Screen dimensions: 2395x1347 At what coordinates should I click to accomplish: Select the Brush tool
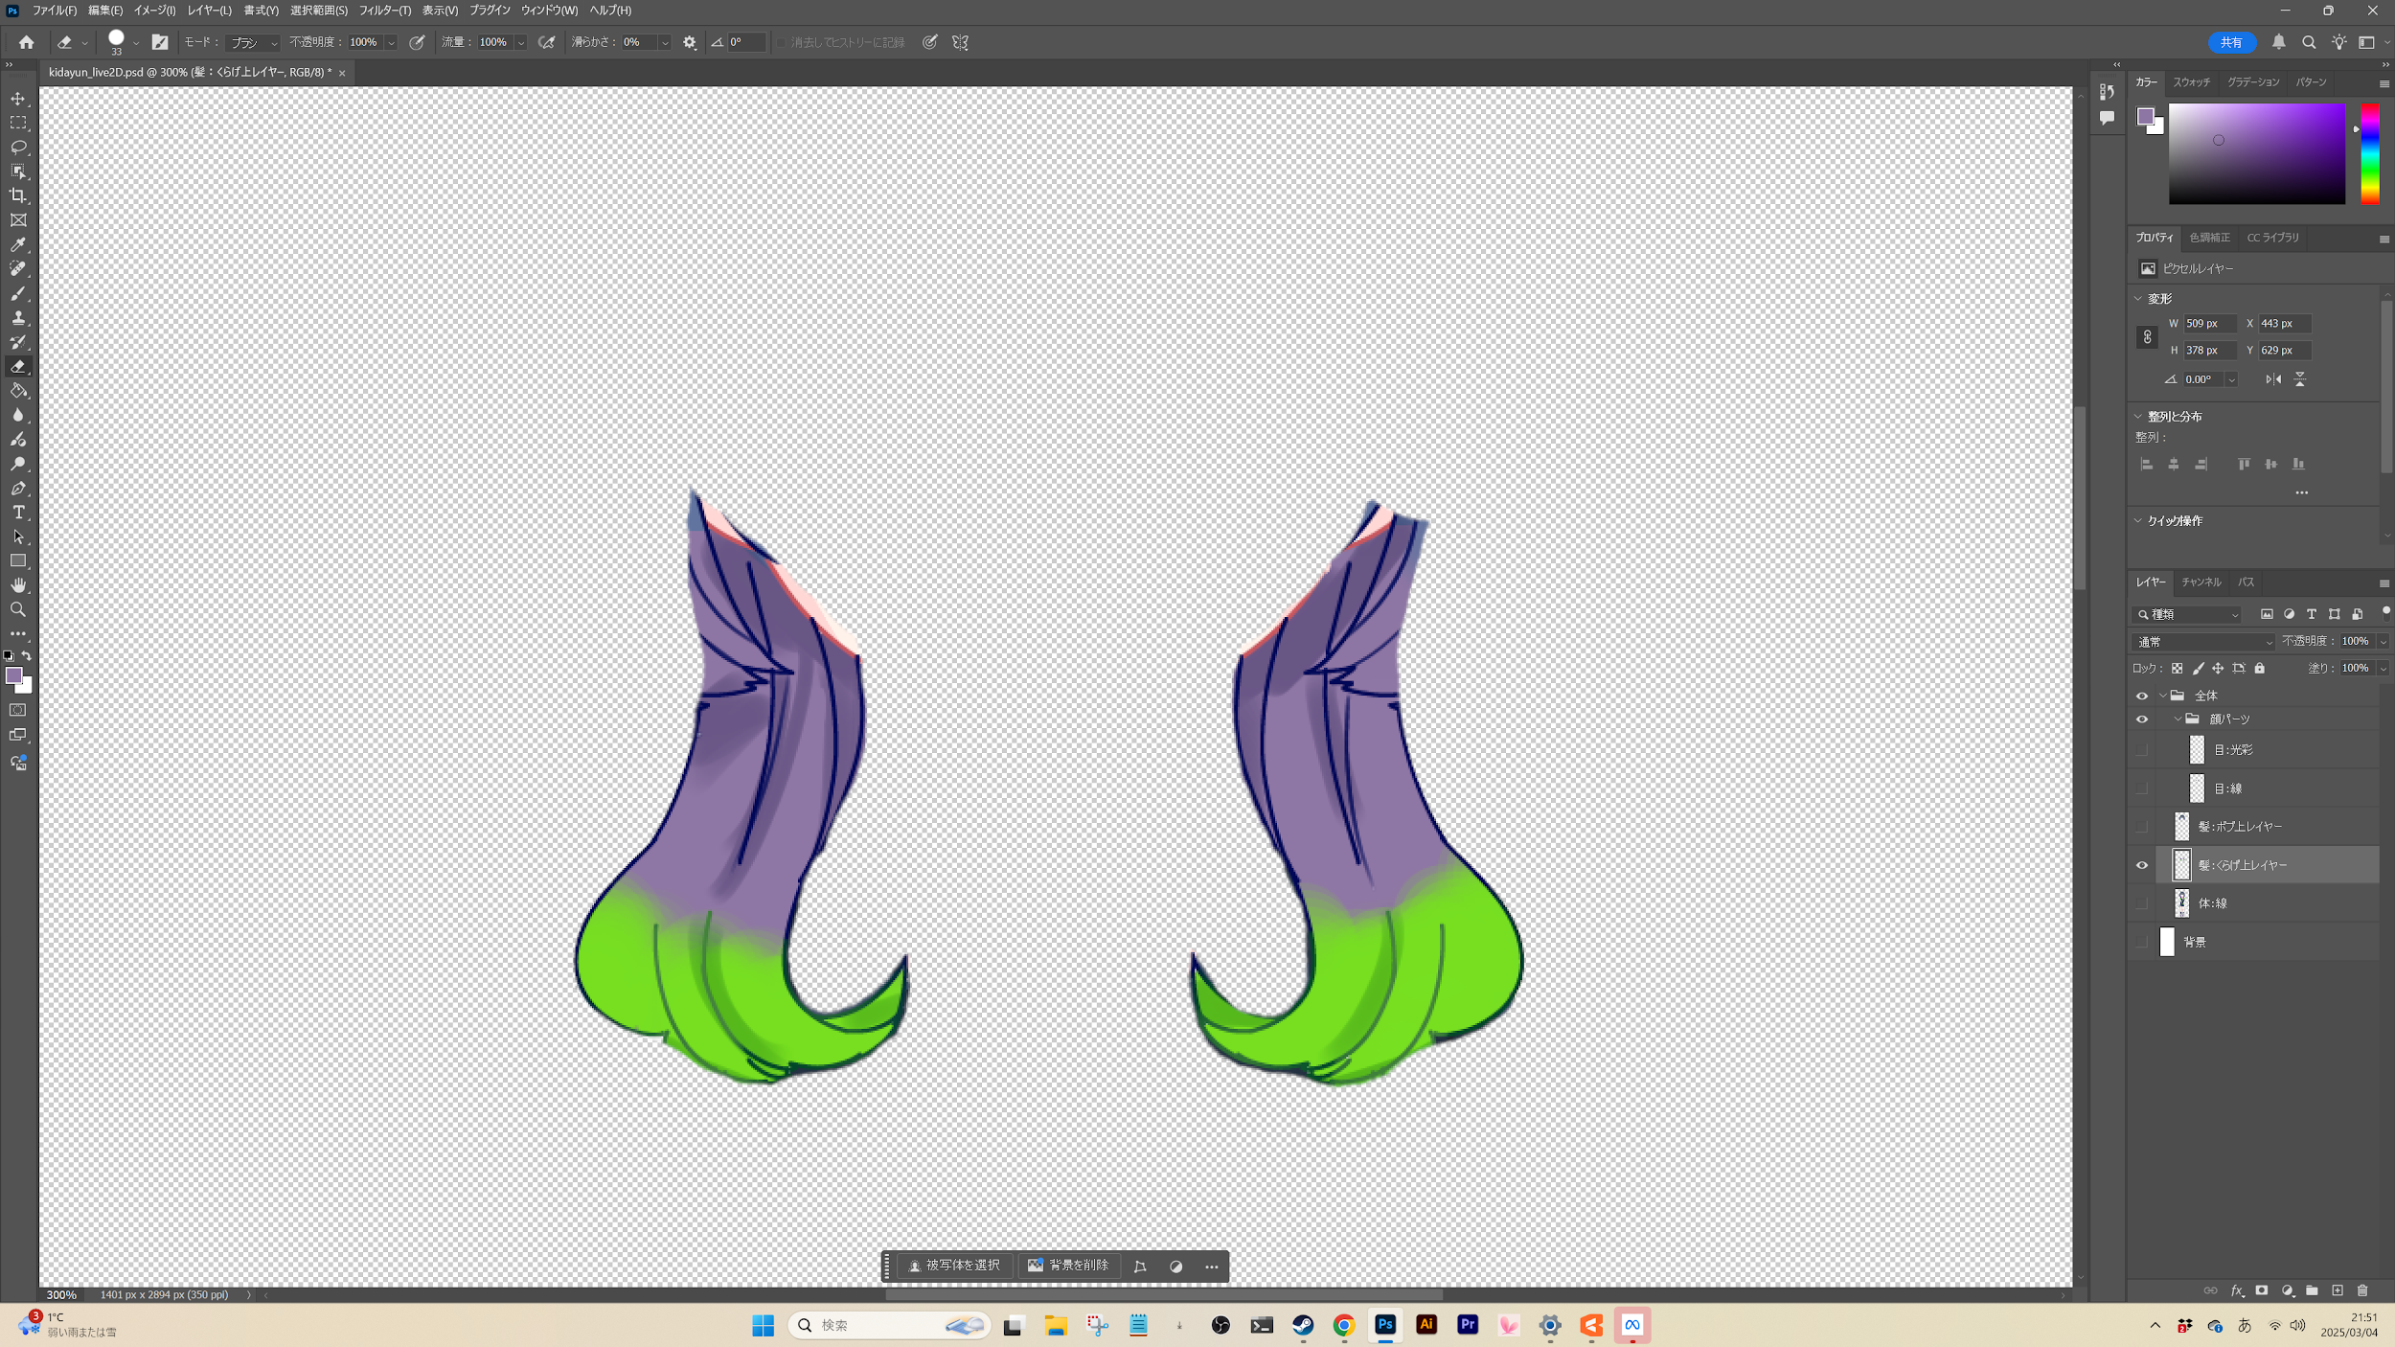click(x=18, y=293)
